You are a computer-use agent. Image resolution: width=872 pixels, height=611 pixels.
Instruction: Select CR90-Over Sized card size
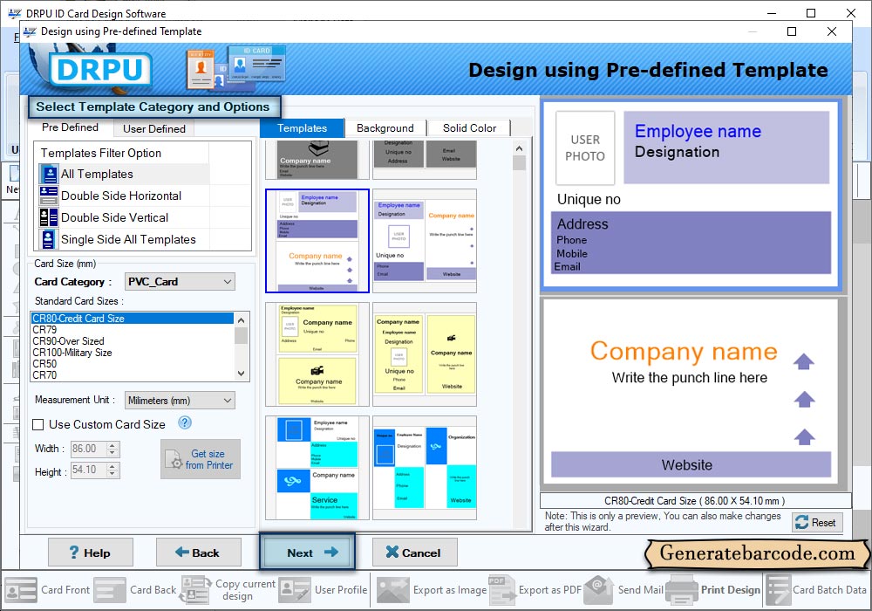[133, 341]
